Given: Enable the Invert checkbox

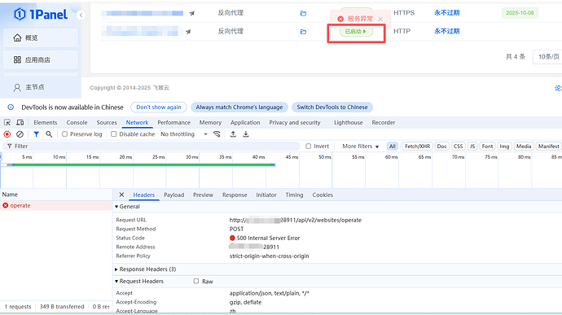Looking at the screenshot, I should 308,146.
